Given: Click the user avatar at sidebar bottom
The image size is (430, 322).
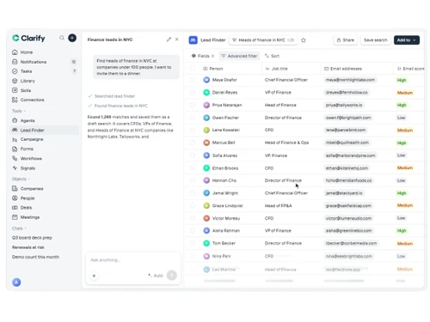Looking at the screenshot, I should (16, 283).
